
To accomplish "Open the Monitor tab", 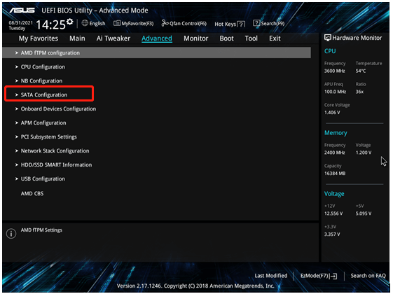I will [x=195, y=38].
